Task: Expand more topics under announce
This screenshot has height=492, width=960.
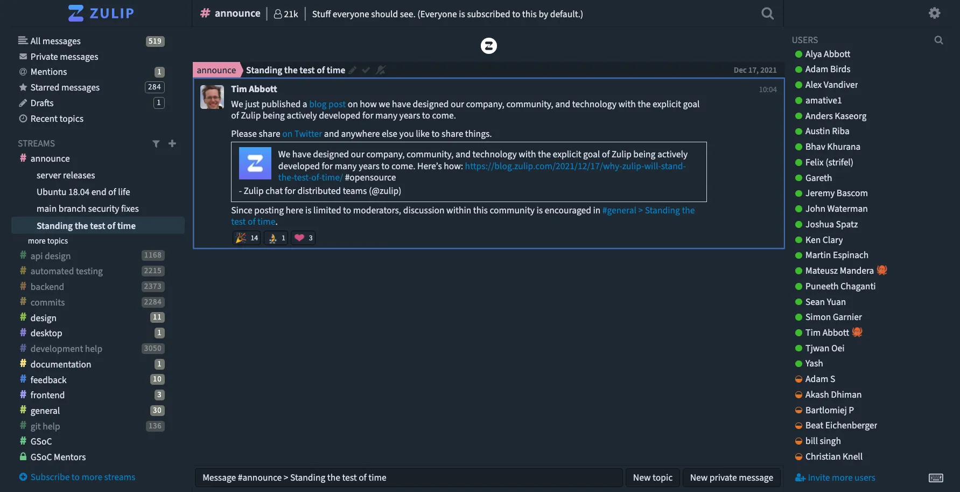Action: tap(48, 241)
